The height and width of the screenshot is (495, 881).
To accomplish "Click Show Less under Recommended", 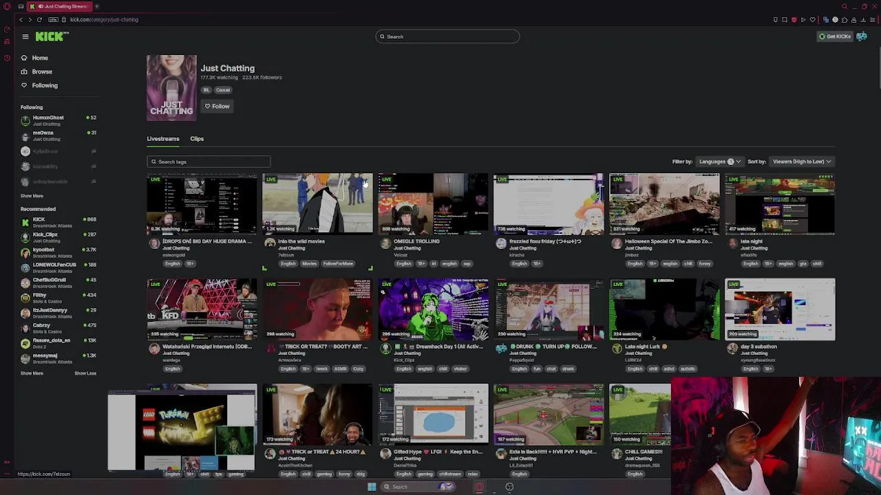I will (x=85, y=373).
